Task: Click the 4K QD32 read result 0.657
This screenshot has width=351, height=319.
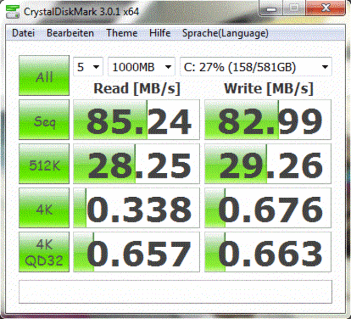Action: coord(136,252)
